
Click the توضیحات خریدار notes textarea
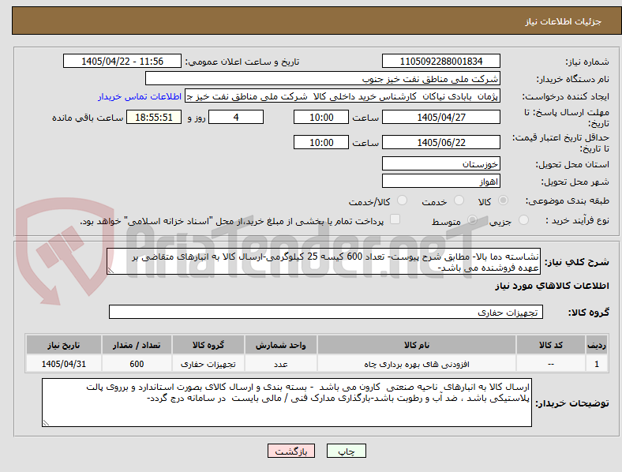click(x=287, y=403)
